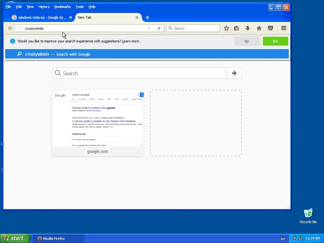324x243 pixels.
Task: Open the Help menu
Action: click(92, 7)
